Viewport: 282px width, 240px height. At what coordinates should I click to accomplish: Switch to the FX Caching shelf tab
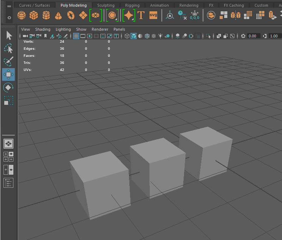234,5
